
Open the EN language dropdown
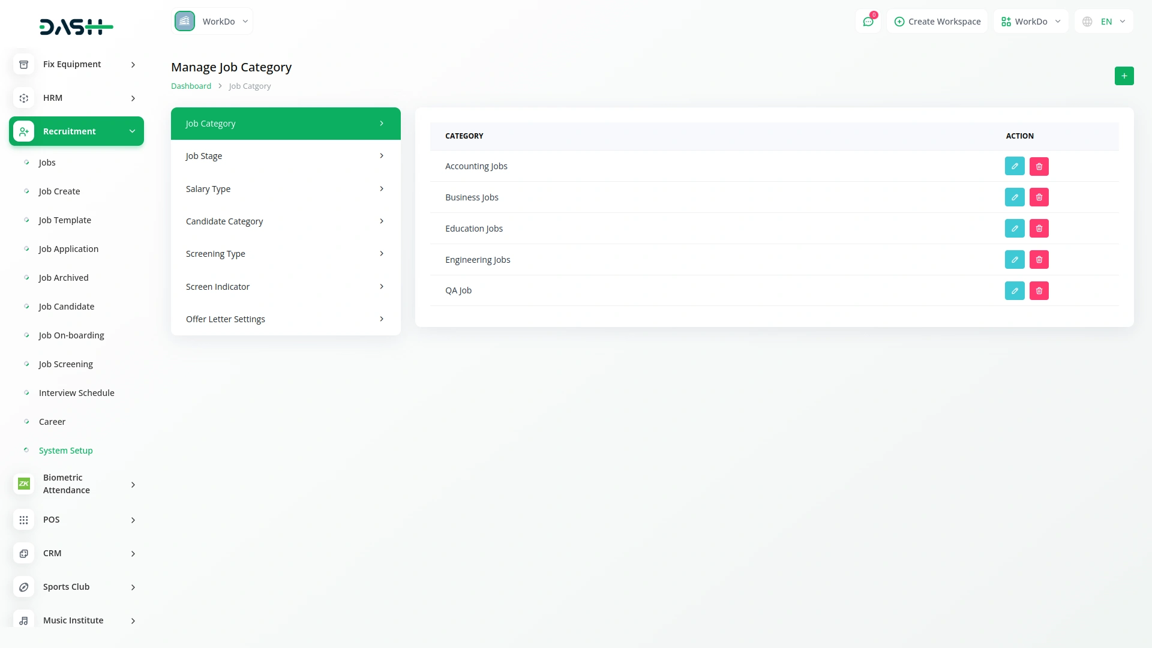[x=1104, y=22]
